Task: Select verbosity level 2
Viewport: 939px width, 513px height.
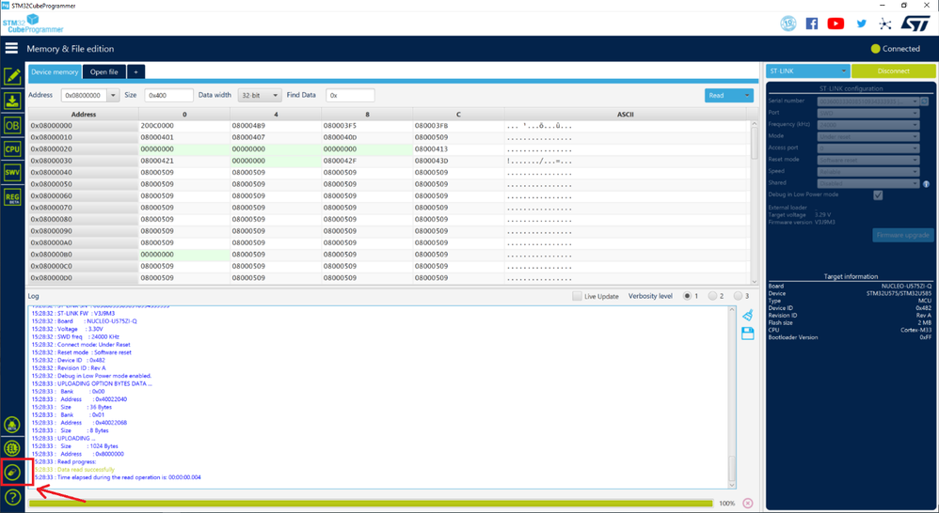Action: point(712,296)
